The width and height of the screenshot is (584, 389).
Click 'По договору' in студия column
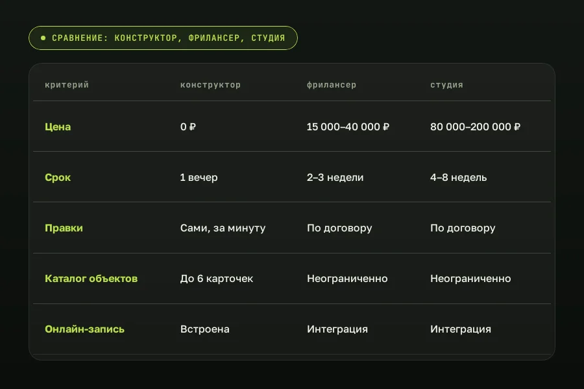[463, 228]
